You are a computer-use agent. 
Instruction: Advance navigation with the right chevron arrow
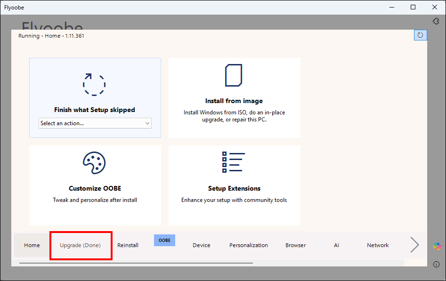coord(414,245)
